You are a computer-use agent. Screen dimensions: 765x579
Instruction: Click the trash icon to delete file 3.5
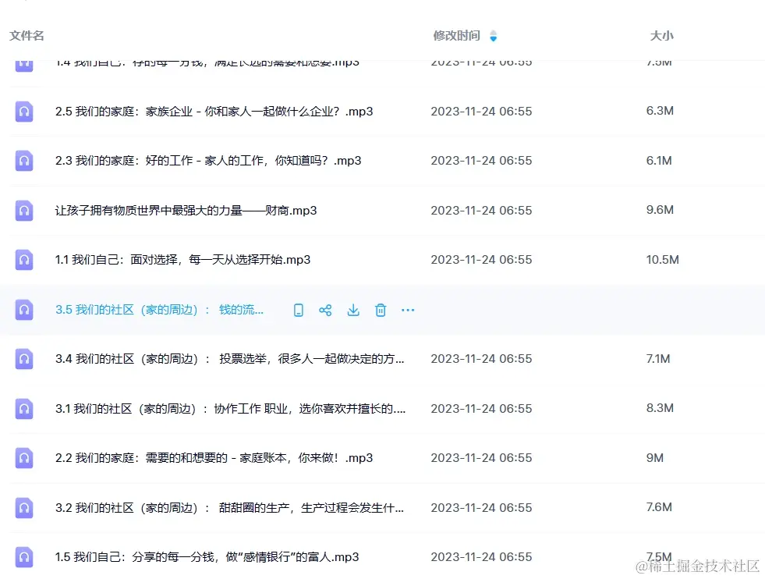click(381, 310)
